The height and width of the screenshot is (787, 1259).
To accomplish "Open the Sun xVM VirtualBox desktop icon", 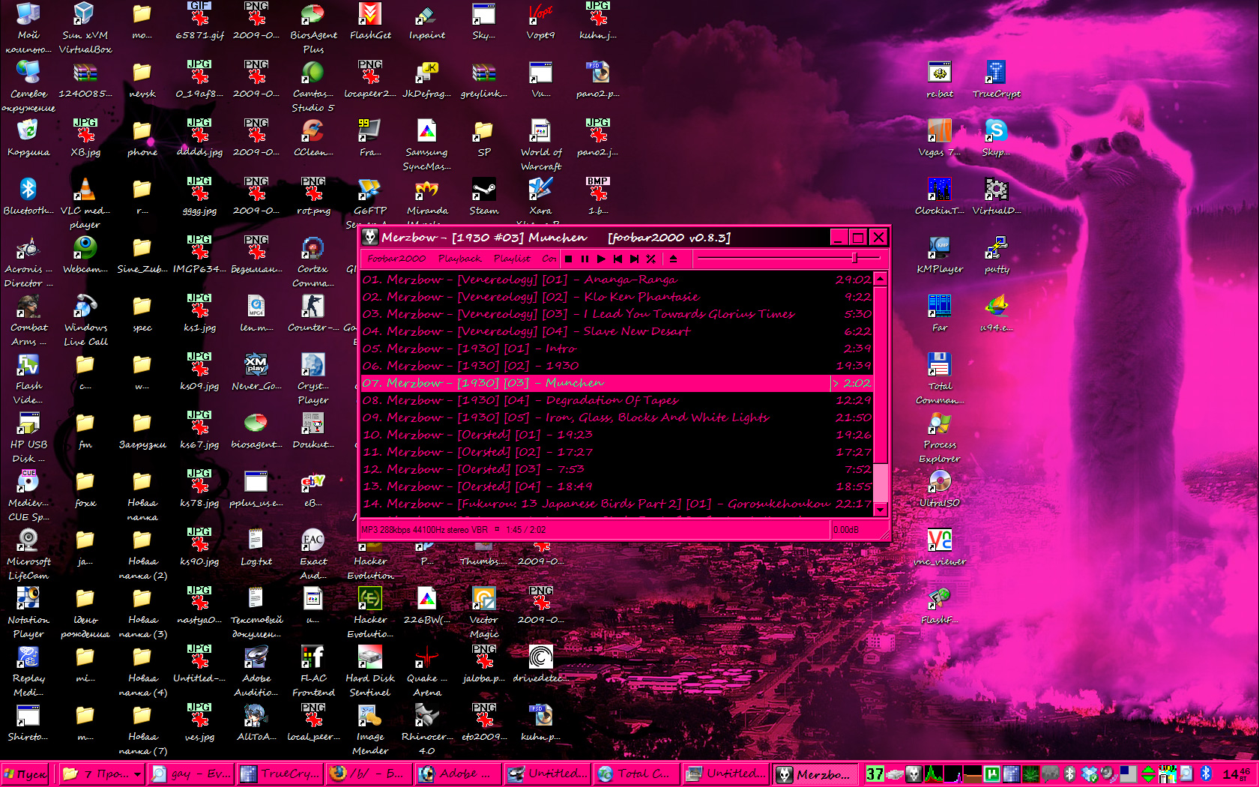I will point(85,28).
